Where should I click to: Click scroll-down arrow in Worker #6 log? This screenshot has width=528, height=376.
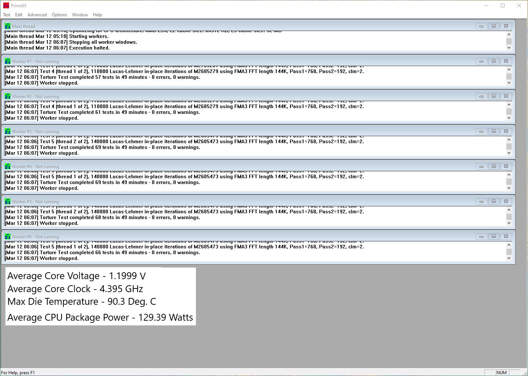point(509,258)
